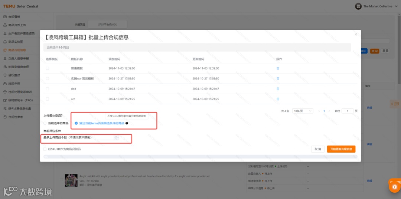Select the ddd template checkbox
Screen dimensions: 401x199
(x=47, y=89)
